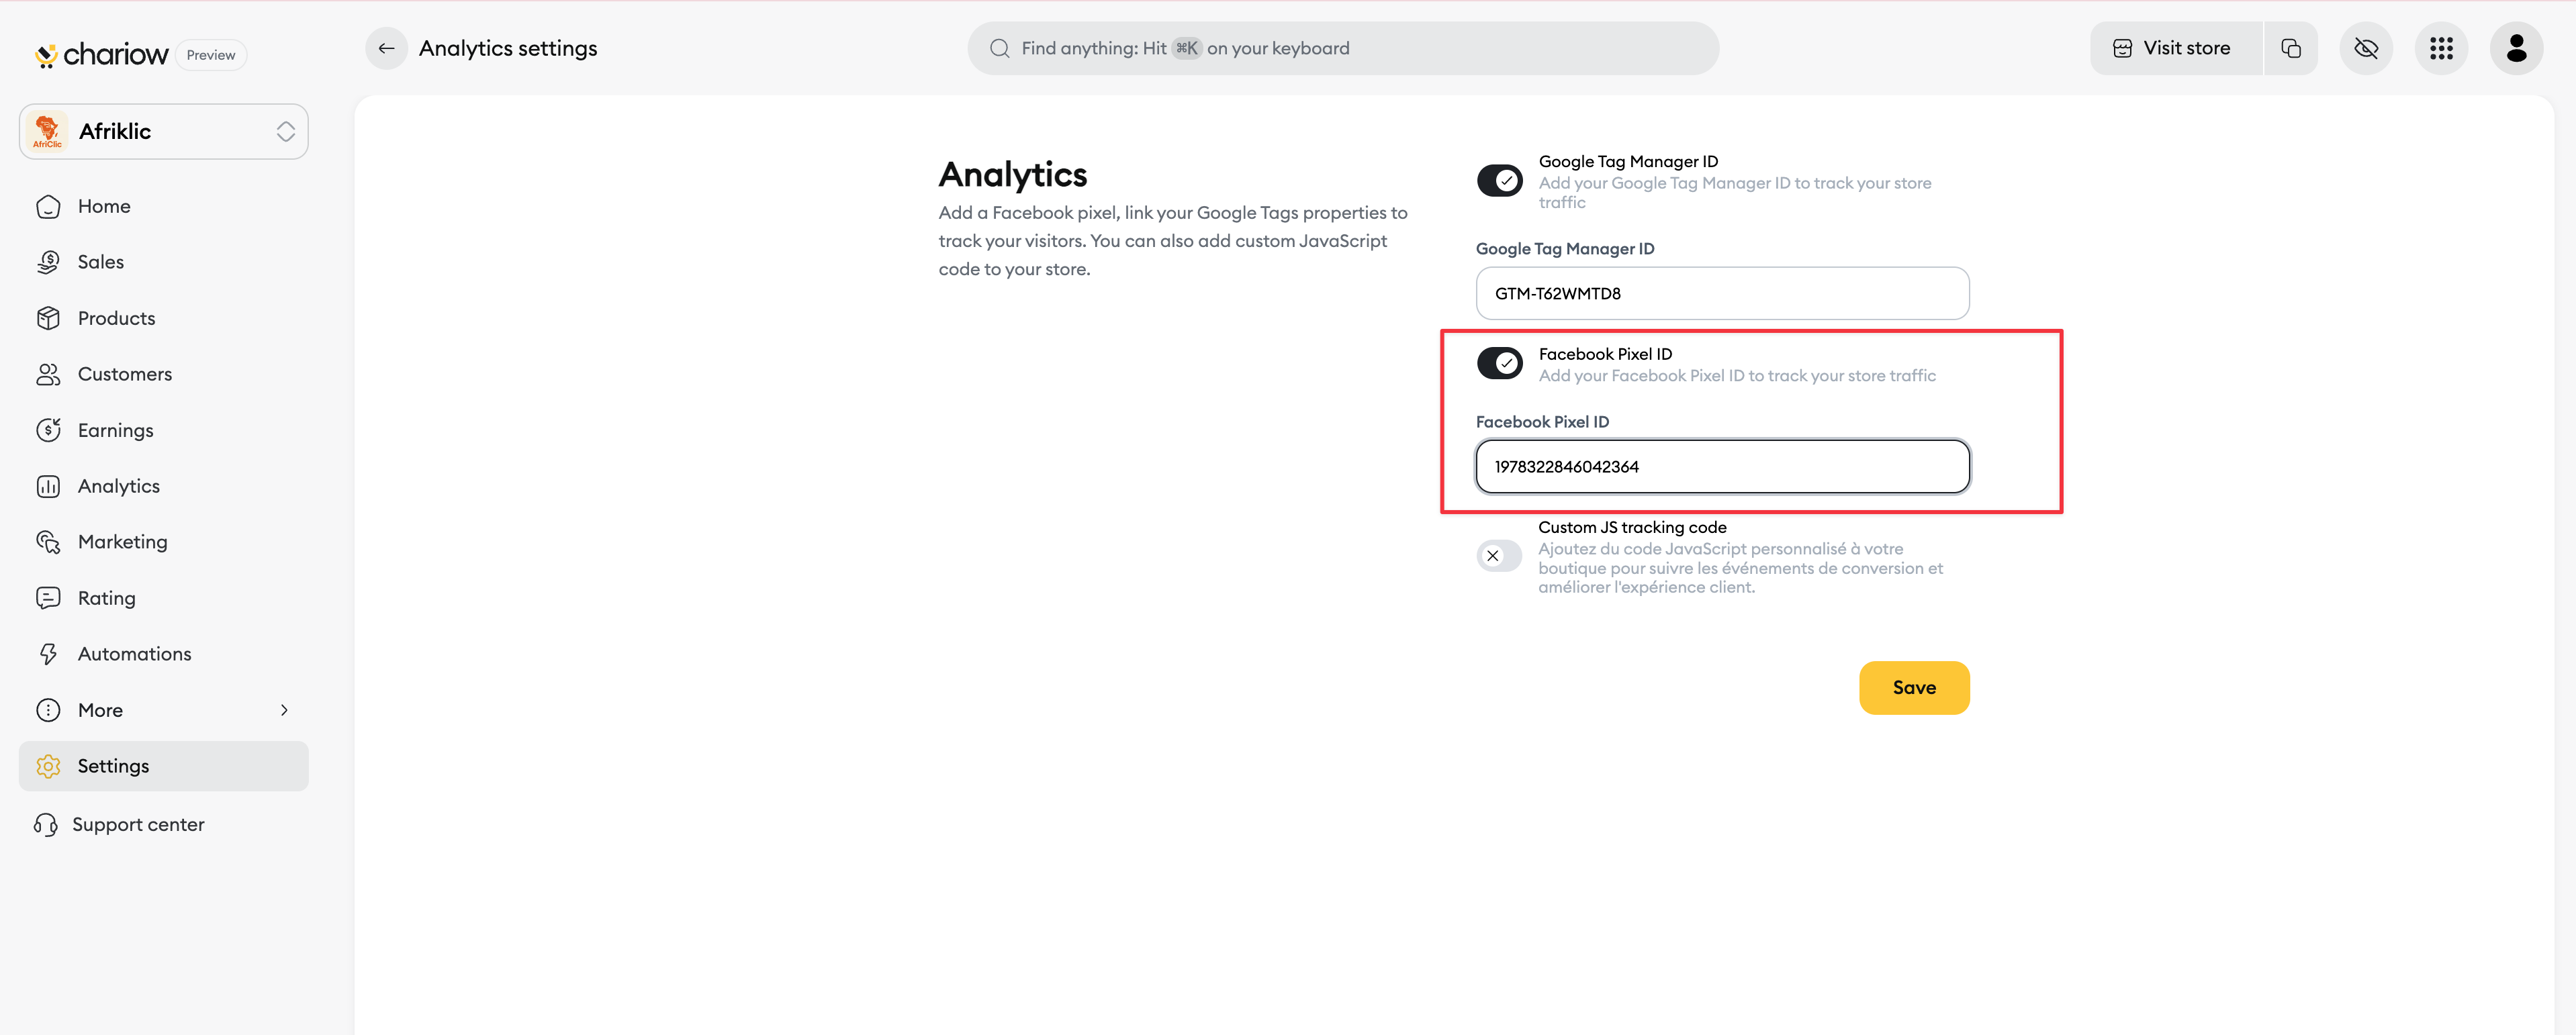Go to Products in the sidebar
2576x1035 pixels.
[x=116, y=317]
